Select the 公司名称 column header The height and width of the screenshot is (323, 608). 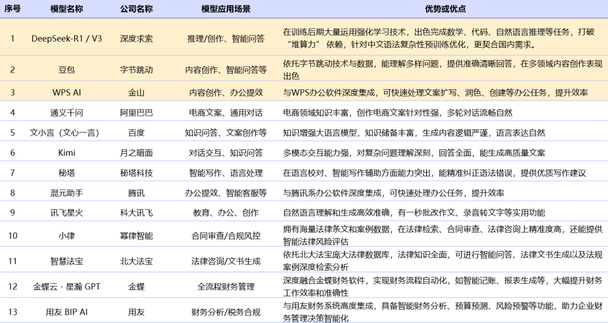pyautogui.click(x=136, y=8)
